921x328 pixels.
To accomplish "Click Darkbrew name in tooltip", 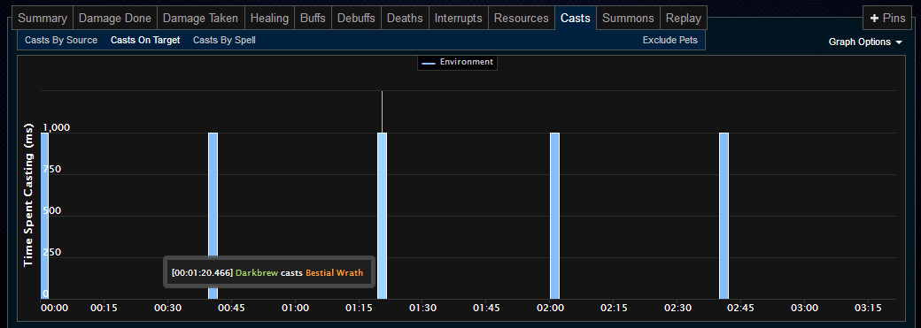I will [x=257, y=273].
